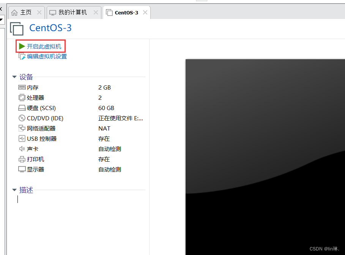345x255 pixels.
Task: Click the 描述 section heading
Action: point(26,190)
